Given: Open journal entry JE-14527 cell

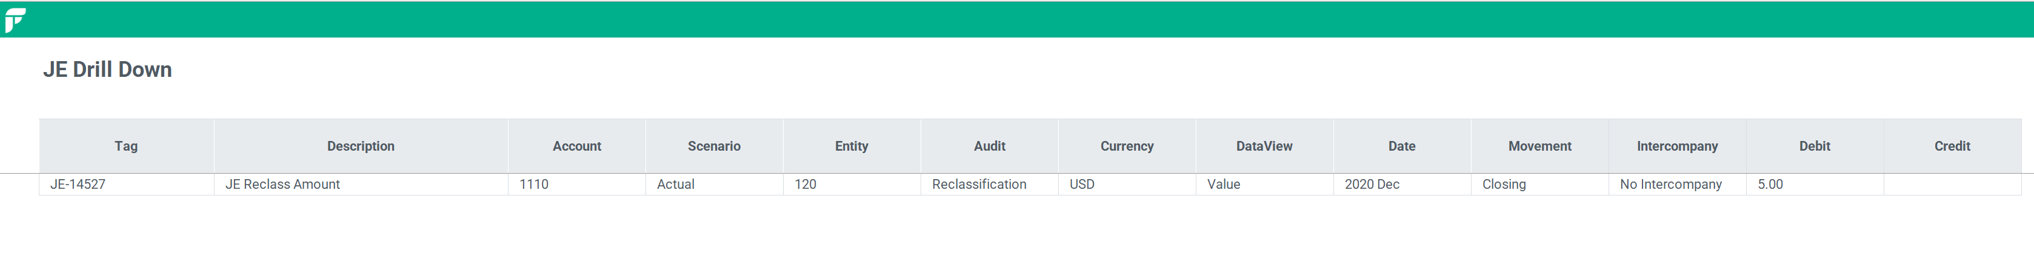Looking at the screenshot, I should coord(126,184).
